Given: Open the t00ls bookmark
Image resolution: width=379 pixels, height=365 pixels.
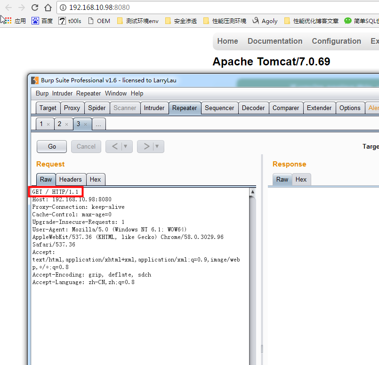Looking at the screenshot, I should click(x=70, y=21).
